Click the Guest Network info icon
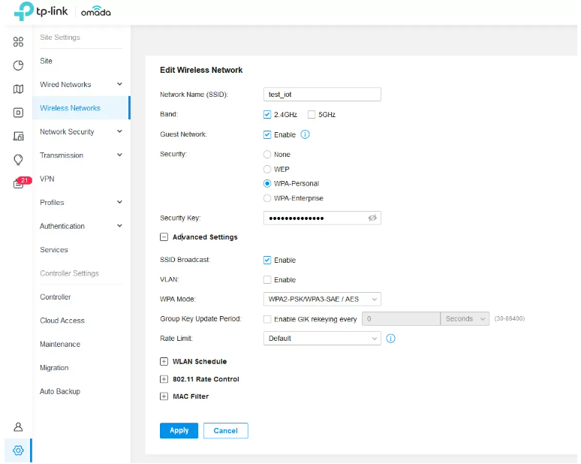Viewport: 581px width, 464px height. pyautogui.click(x=306, y=135)
